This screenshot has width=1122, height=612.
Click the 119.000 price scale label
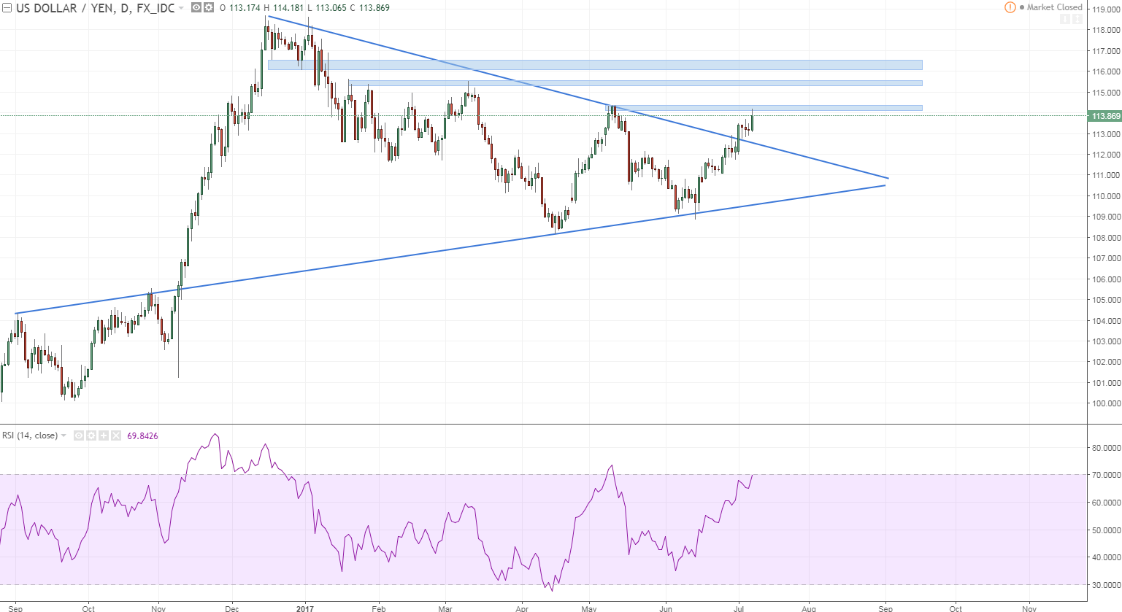pyautogui.click(x=1106, y=9)
